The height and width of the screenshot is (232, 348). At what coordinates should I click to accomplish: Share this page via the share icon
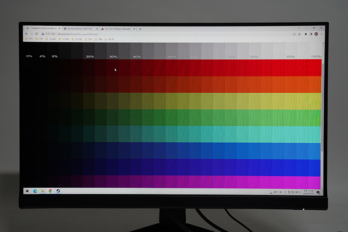(x=294, y=34)
